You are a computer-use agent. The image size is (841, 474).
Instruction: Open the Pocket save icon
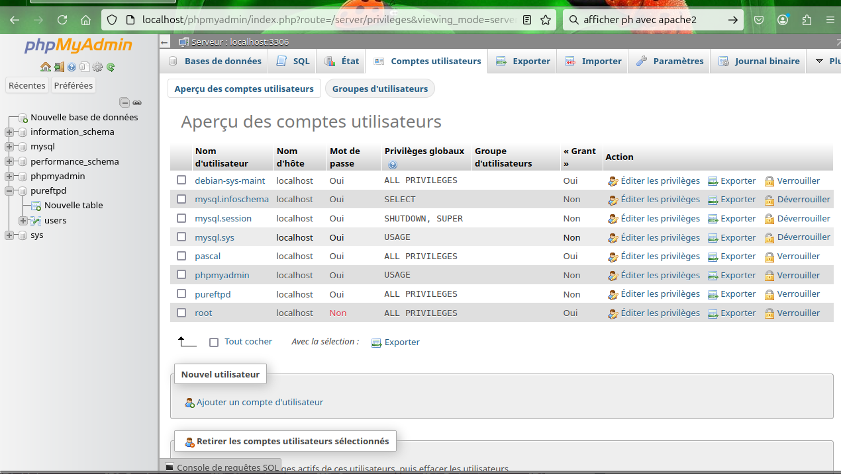click(x=760, y=20)
